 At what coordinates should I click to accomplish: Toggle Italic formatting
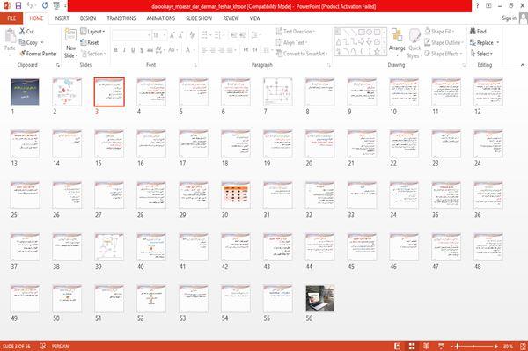point(124,50)
